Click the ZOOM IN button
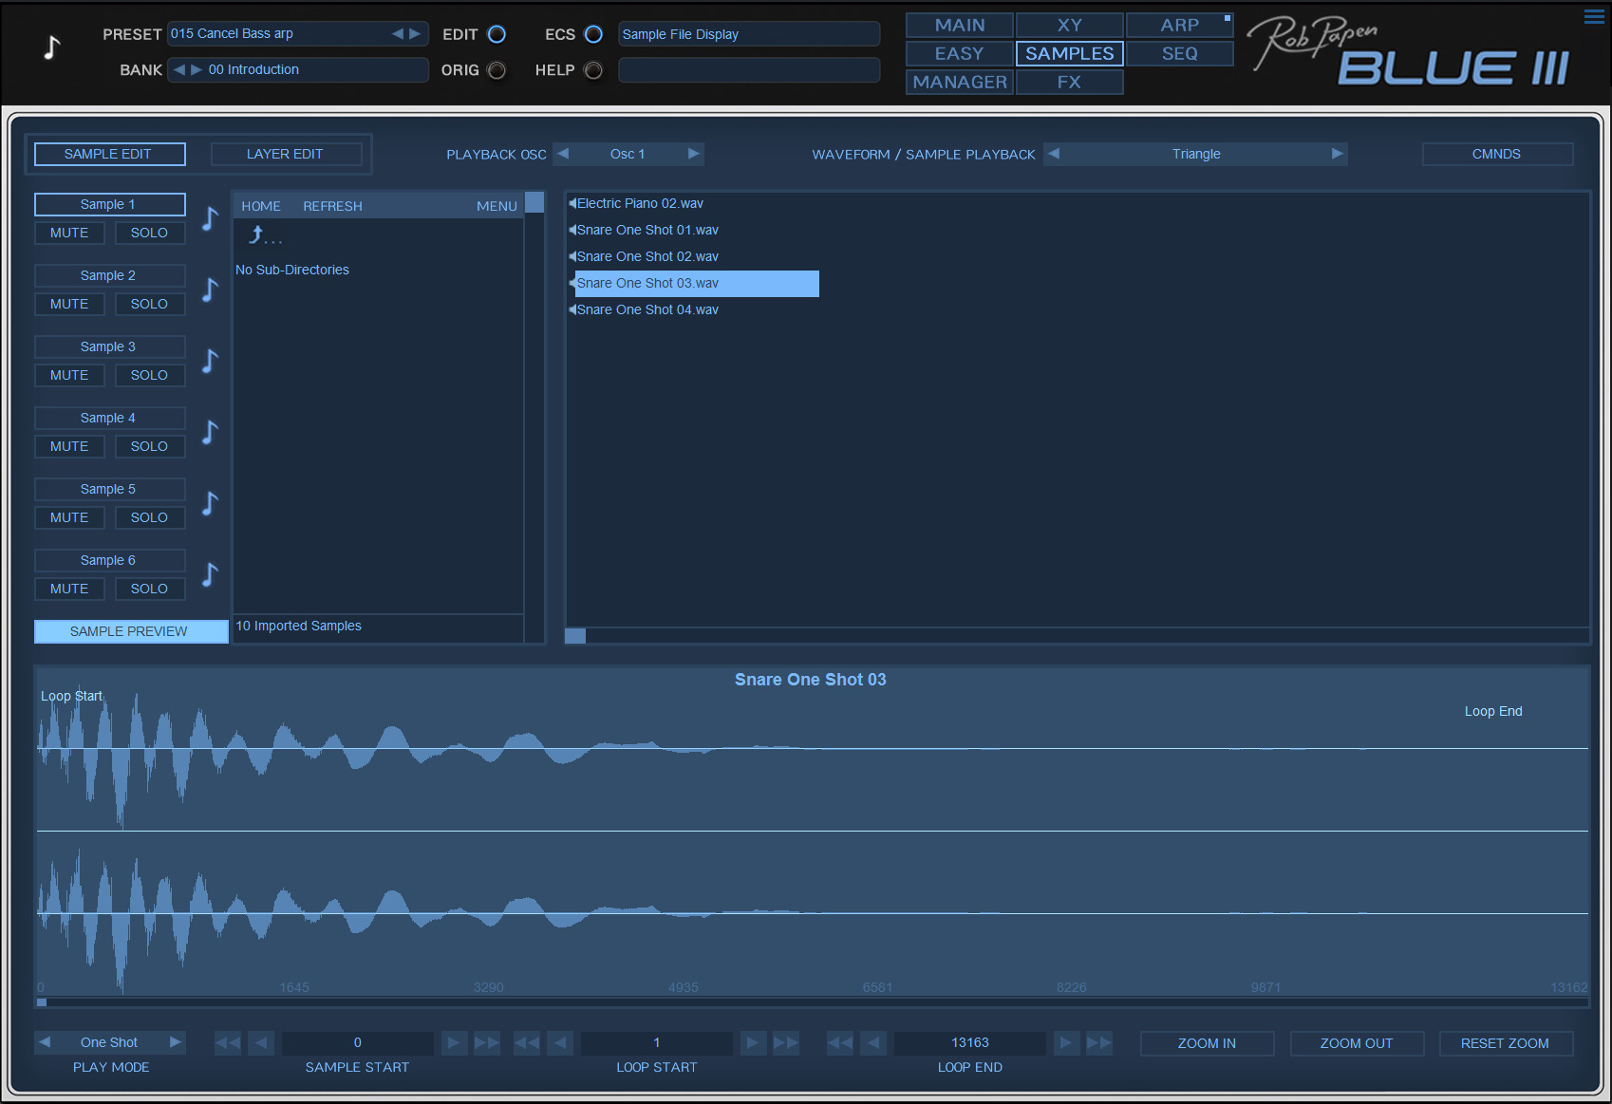Image resolution: width=1612 pixels, height=1104 pixels. coord(1207,1043)
